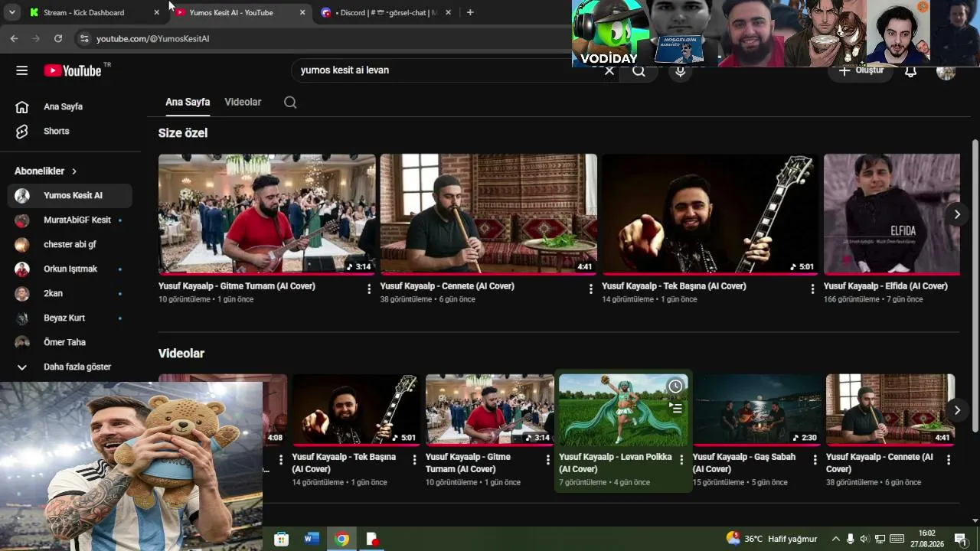Open the account avatar menu
The width and height of the screenshot is (980, 551).
coord(946,71)
